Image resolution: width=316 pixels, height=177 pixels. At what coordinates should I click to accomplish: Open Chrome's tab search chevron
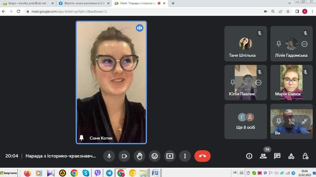pos(289,3)
